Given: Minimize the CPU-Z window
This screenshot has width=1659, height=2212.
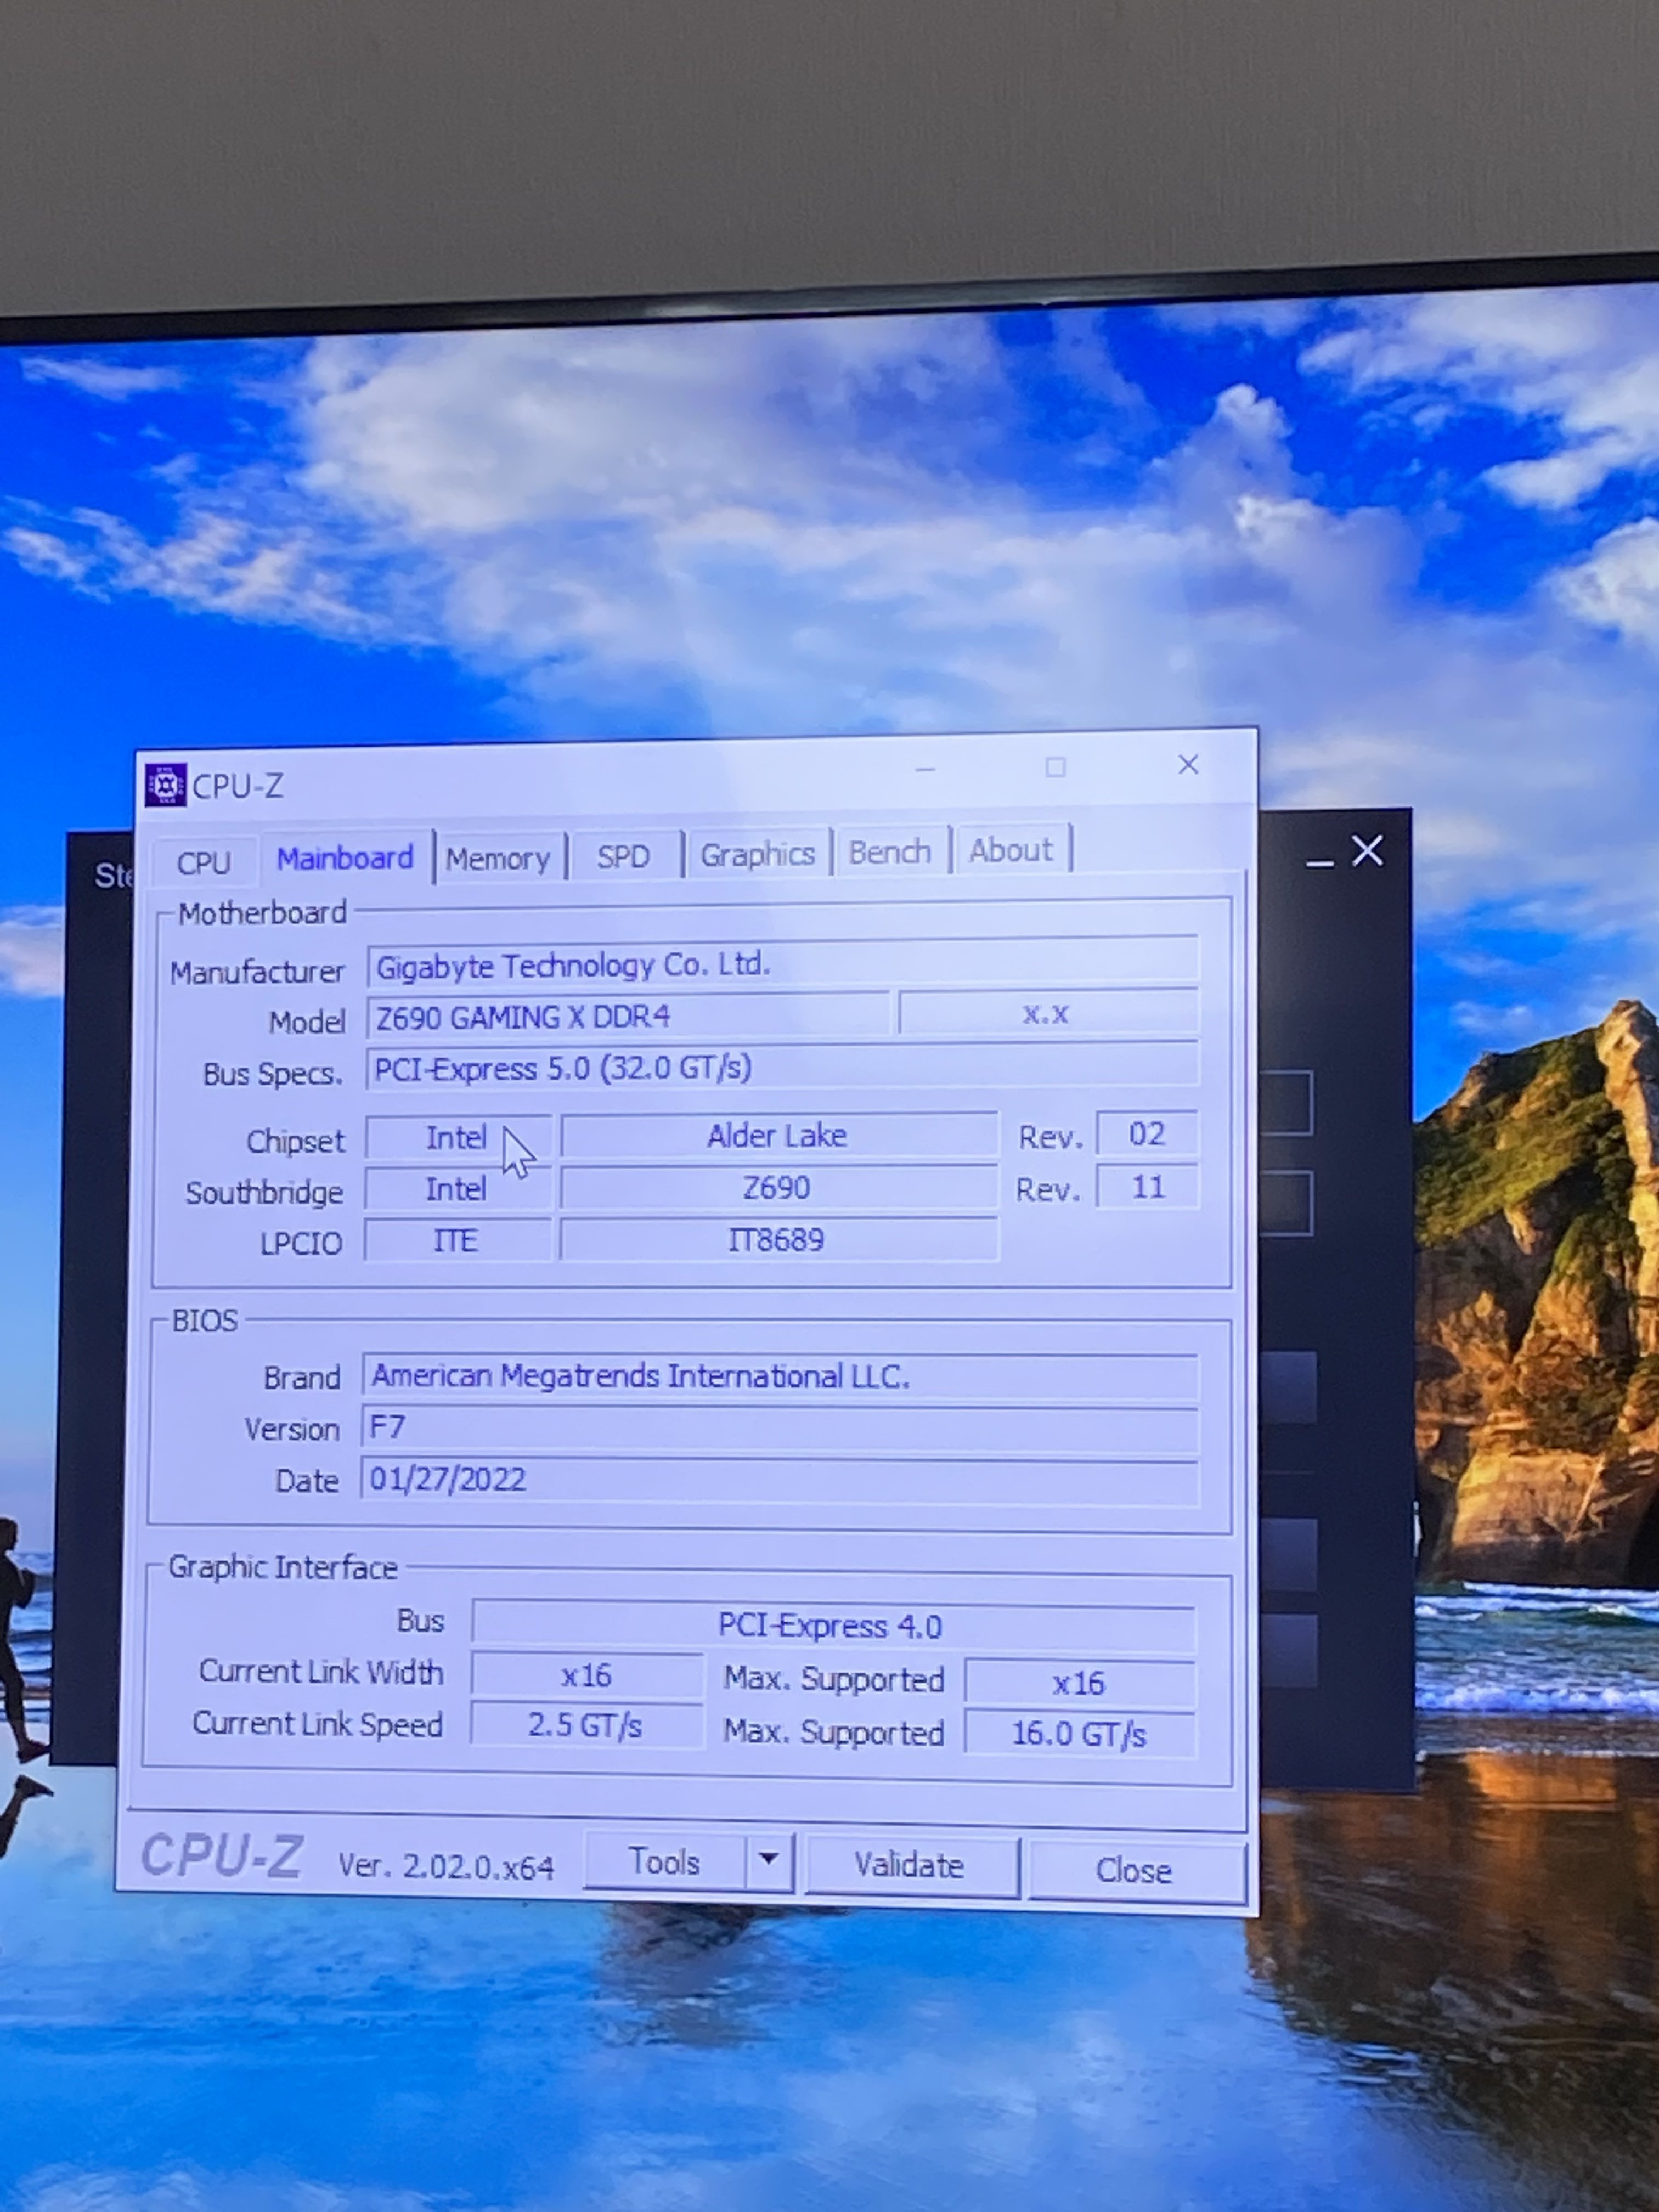Looking at the screenshot, I should tap(925, 769).
